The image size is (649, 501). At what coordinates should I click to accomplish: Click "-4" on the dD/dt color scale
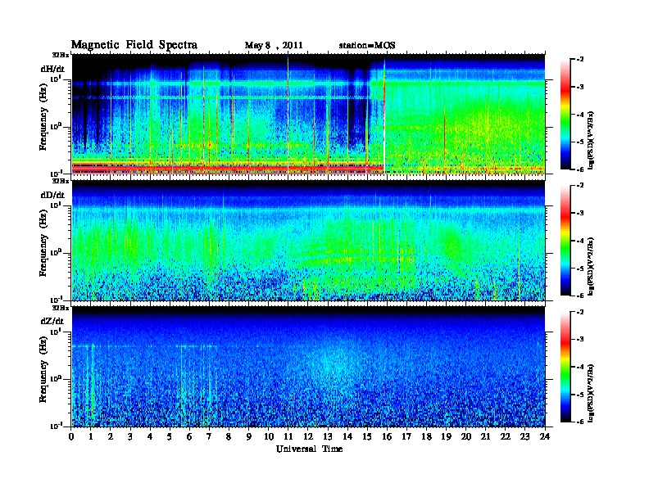click(x=580, y=240)
